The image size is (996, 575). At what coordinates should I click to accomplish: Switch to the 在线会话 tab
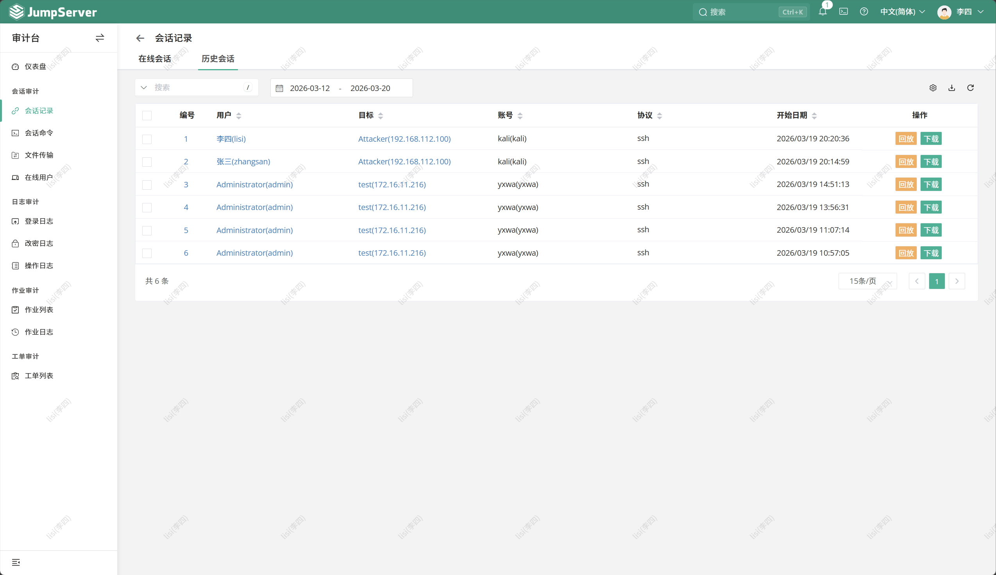154,59
